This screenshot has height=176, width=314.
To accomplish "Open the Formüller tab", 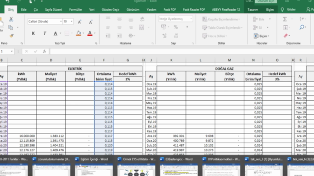I will click(76, 10).
